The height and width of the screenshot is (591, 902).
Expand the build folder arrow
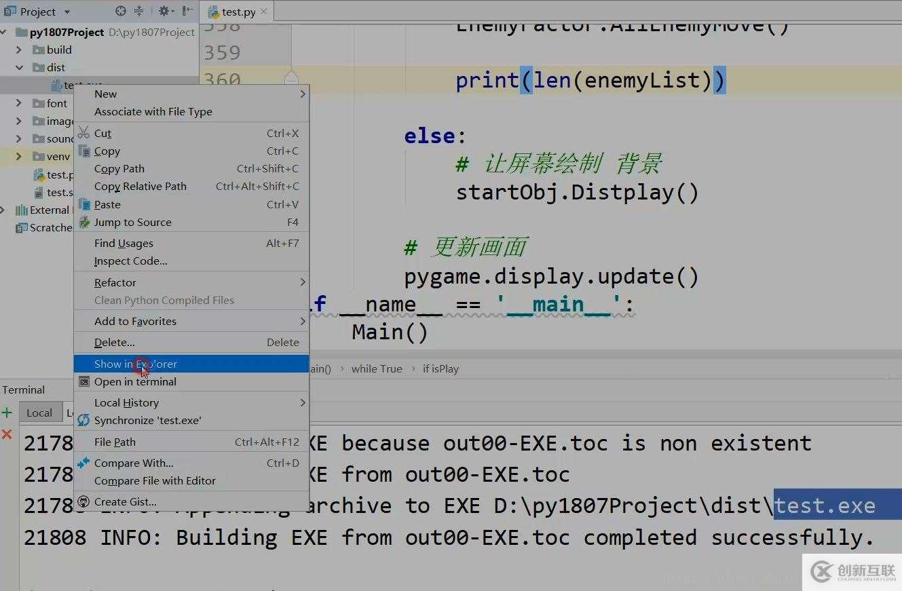tap(19, 50)
